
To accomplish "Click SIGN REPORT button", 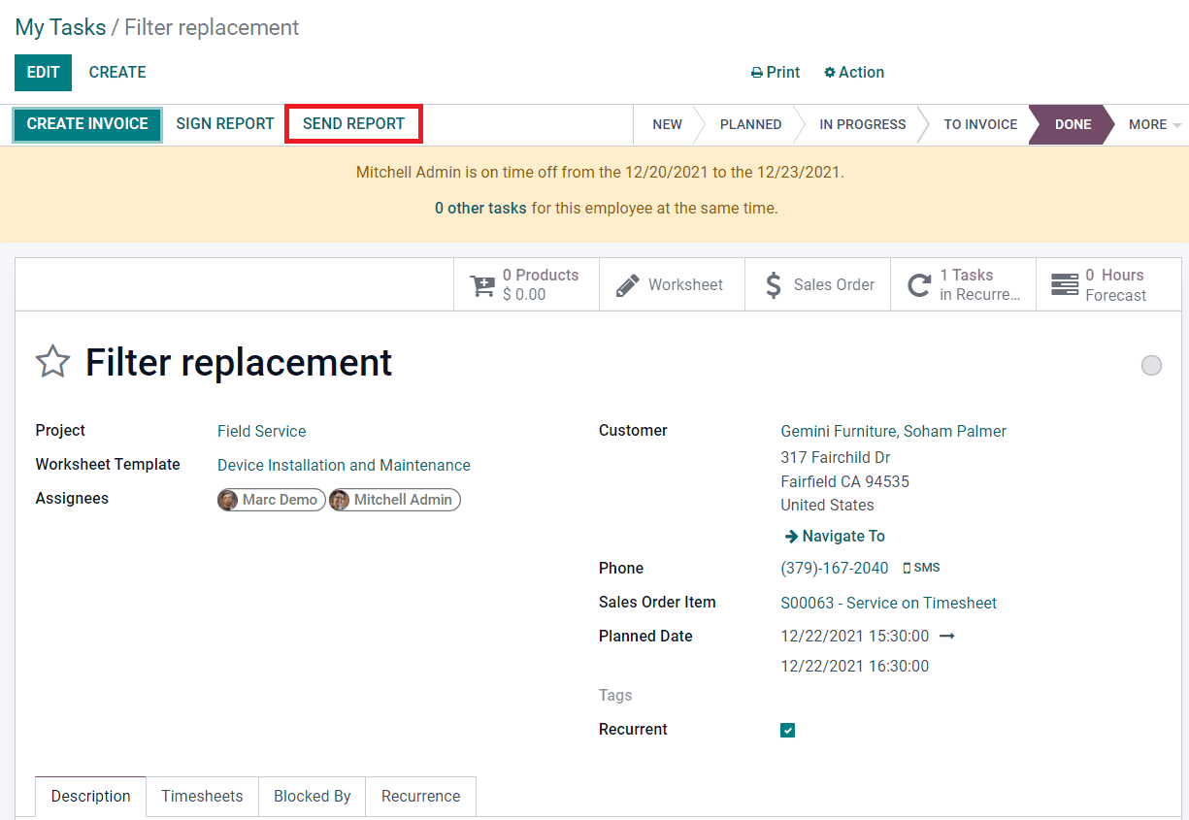I will pos(225,124).
